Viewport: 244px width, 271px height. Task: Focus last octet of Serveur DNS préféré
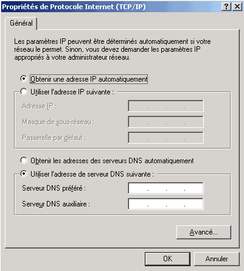coord(193,188)
